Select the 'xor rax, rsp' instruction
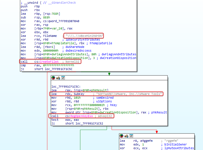The height and width of the screenshot is (150, 203). [x=34, y=25]
